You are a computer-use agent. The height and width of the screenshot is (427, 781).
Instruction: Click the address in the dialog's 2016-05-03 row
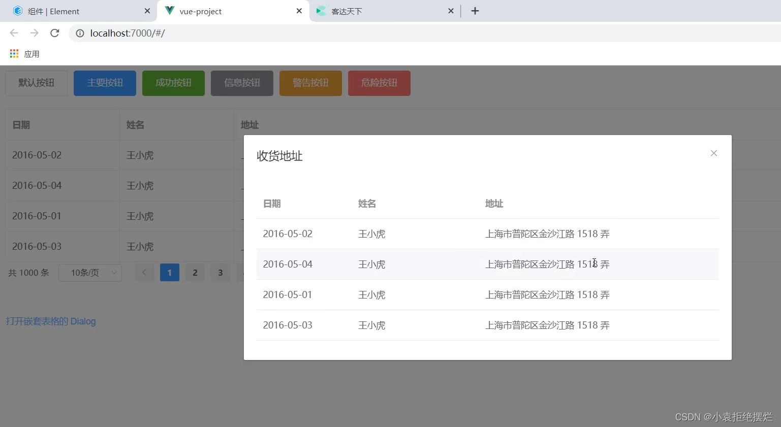point(547,325)
